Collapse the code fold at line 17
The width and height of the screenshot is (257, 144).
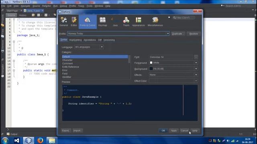coord(14,70)
